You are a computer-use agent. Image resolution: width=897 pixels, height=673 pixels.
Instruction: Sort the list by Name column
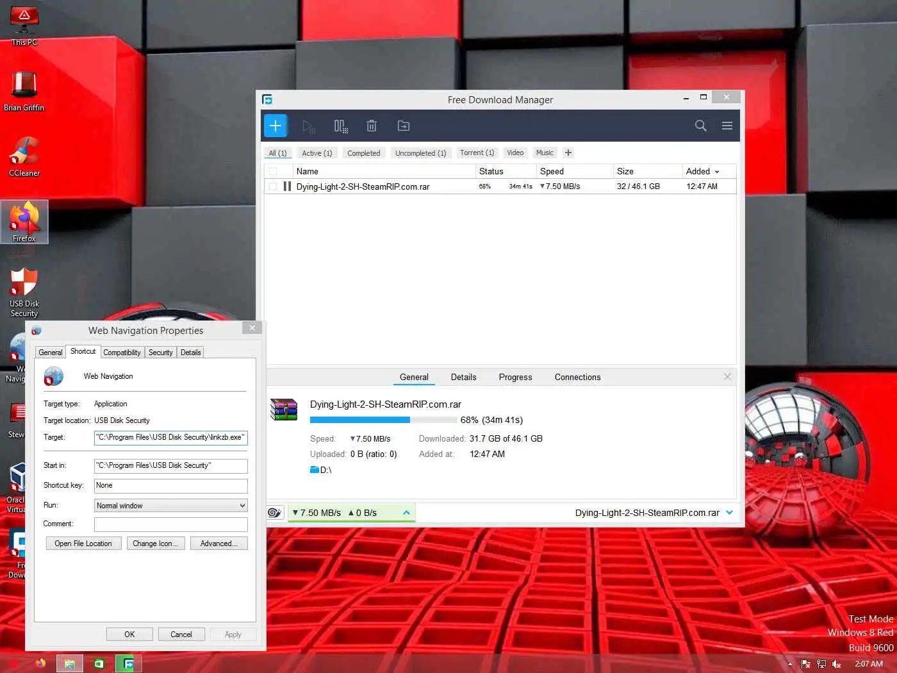click(x=383, y=171)
